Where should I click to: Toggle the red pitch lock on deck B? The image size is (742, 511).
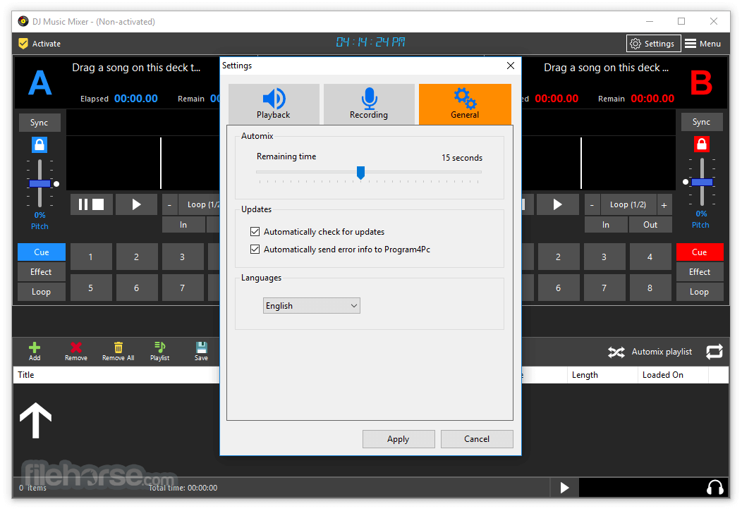[x=701, y=144]
